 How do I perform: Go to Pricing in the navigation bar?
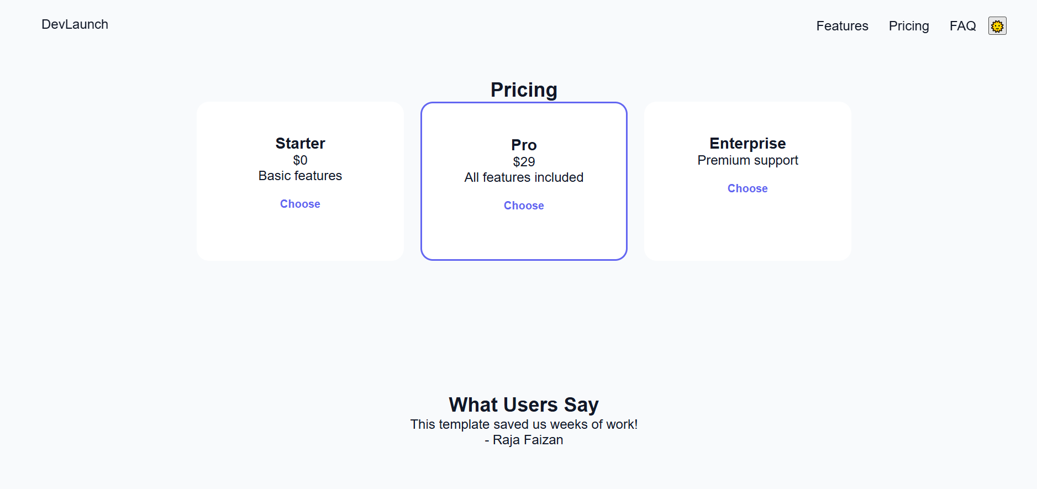(x=909, y=26)
